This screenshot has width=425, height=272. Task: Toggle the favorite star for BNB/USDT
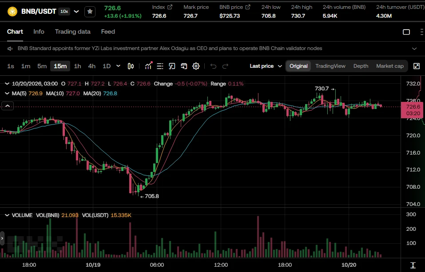[90, 12]
